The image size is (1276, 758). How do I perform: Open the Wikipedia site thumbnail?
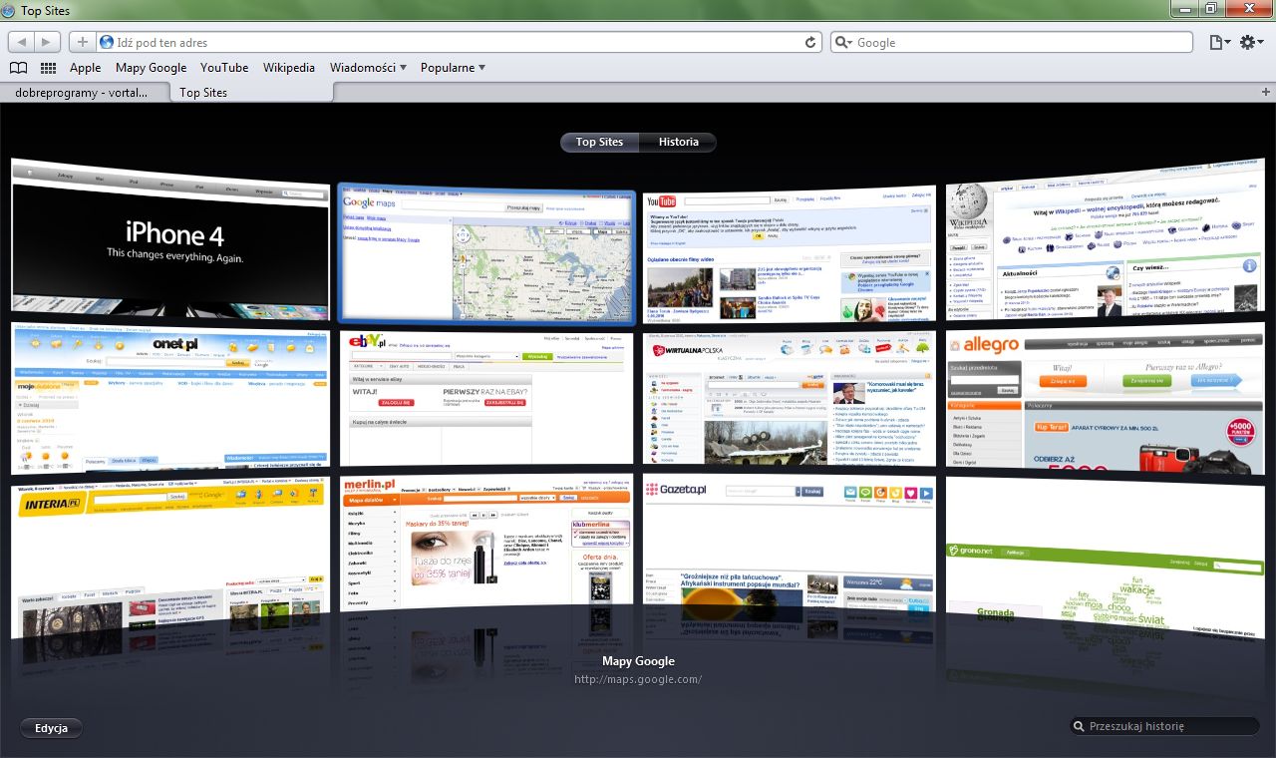click(x=1105, y=239)
